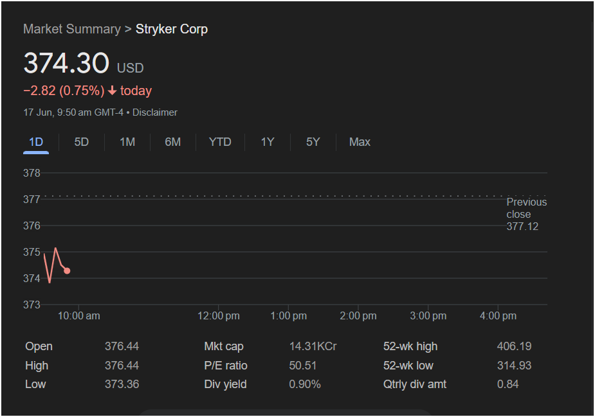
Task: Select the Max range tab
Action: [360, 142]
